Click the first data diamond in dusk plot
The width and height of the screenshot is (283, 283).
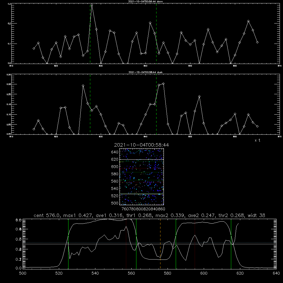point(34,129)
